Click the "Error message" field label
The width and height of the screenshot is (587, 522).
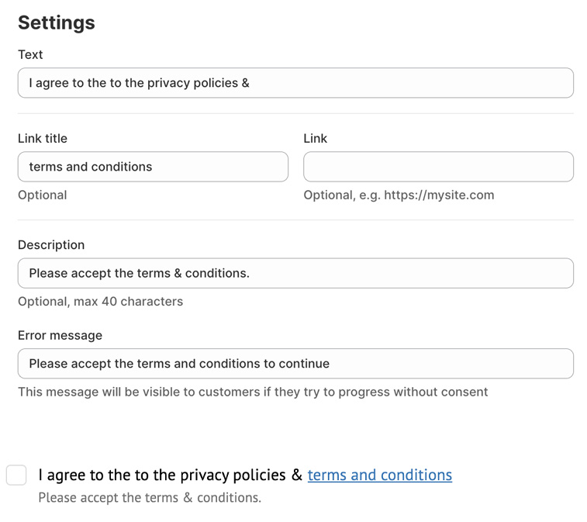click(x=60, y=335)
